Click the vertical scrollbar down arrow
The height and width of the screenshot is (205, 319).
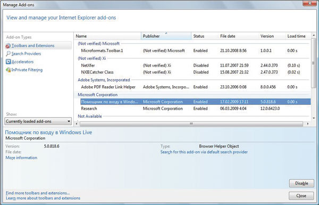pyautogui.click(x=314, y=118)
